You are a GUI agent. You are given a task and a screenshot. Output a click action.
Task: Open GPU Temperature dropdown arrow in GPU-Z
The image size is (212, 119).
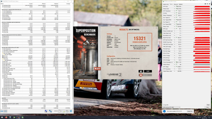tap(174, 11)
